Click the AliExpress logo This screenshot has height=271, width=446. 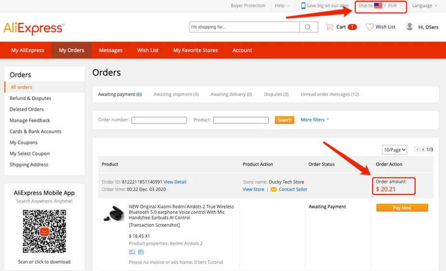[34, 28]
